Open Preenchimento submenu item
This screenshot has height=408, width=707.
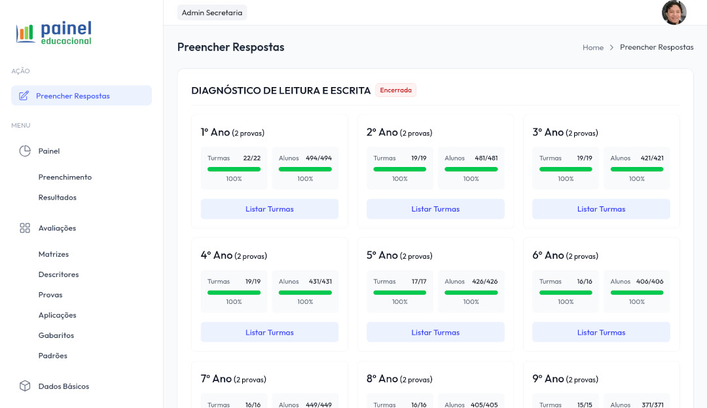(65, 177)
